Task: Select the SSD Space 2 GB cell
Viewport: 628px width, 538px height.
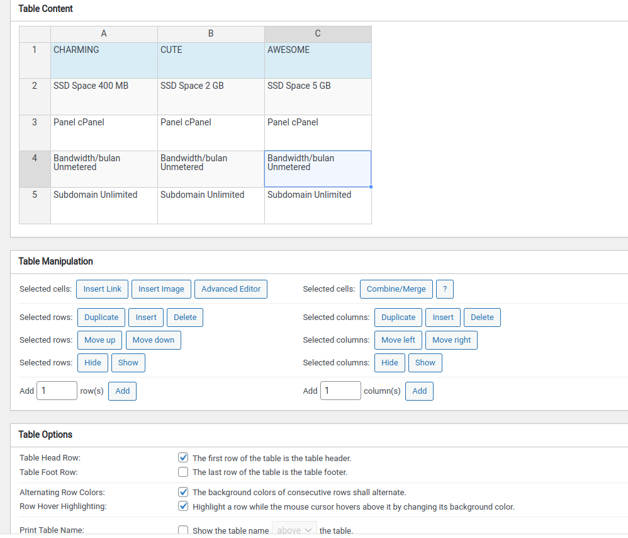Action: click(211, 96)
